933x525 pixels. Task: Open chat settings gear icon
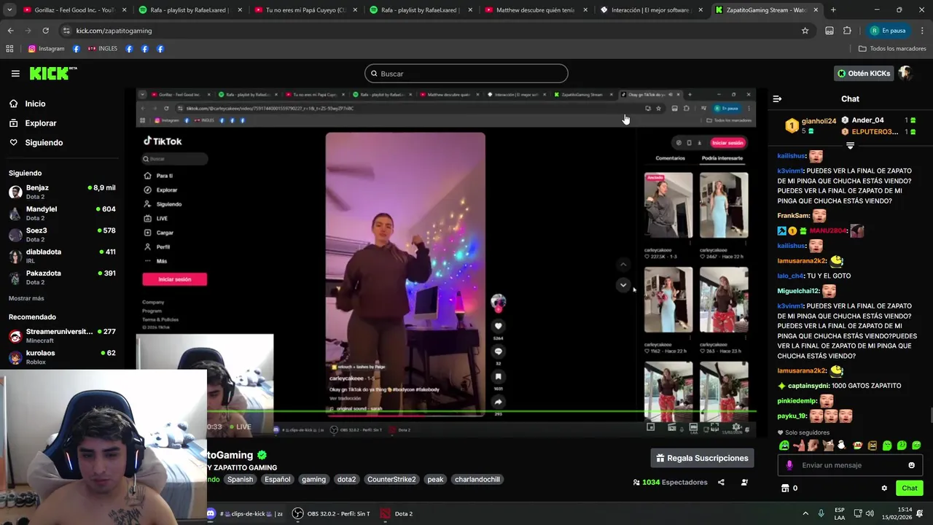coord(884,488)
